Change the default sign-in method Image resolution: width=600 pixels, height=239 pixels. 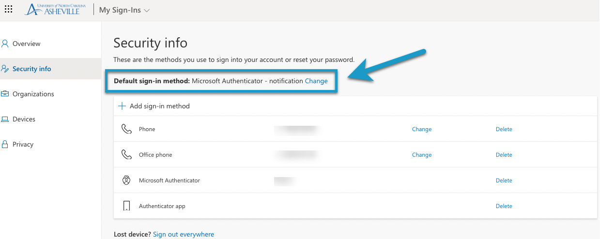316,81
